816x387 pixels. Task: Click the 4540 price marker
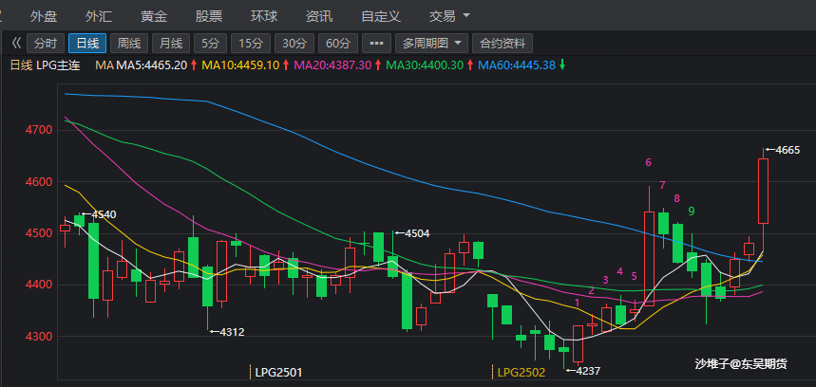click(x=99, y=214)
